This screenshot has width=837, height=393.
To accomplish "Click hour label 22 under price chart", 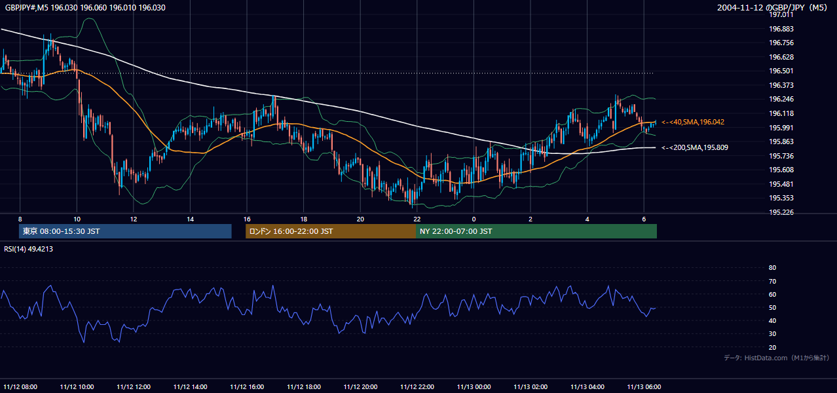I will (x=417, y=219).
